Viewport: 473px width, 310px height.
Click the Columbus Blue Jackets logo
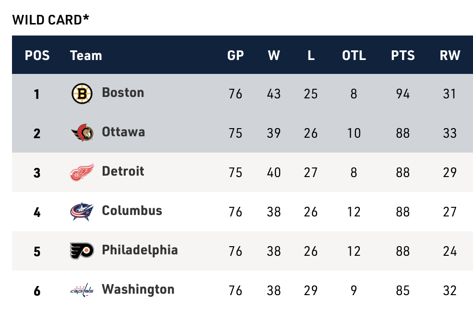pos(82,212)
